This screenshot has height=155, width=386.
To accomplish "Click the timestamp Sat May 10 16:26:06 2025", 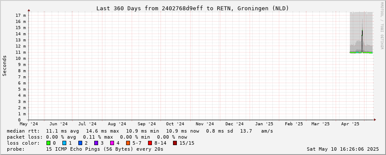I will 343,149.
